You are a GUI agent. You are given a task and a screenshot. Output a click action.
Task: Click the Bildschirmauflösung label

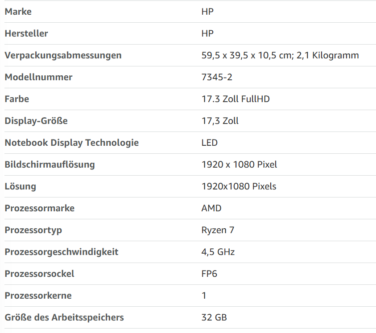pos(50,164)
